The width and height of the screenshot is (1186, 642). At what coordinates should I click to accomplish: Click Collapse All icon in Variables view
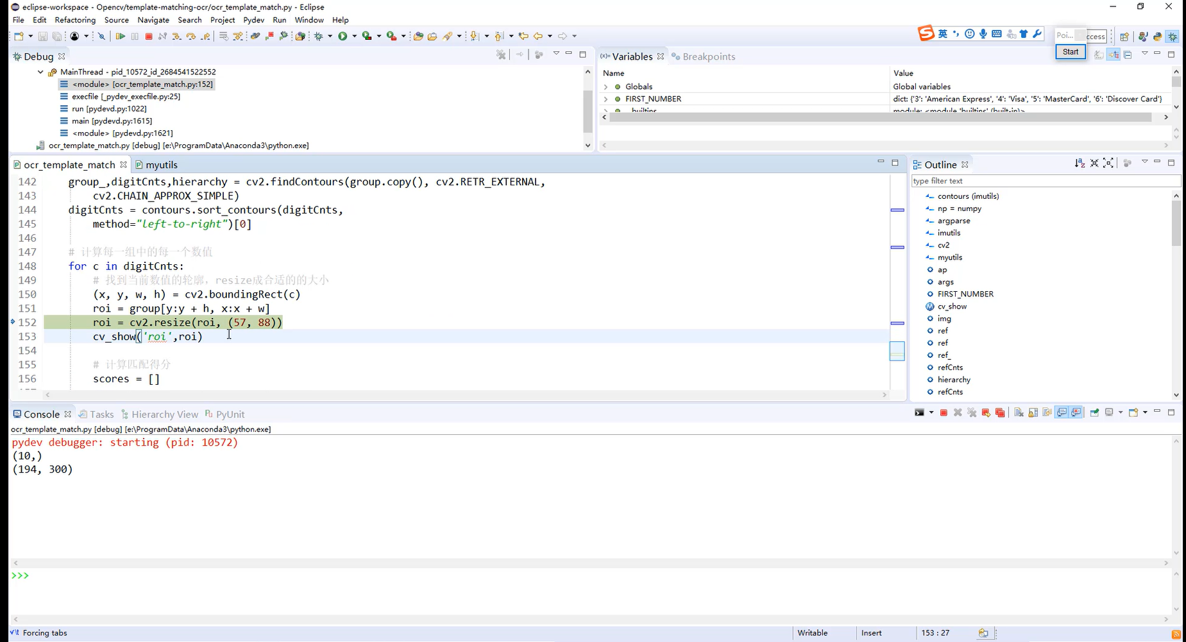pyautogui.click(x=1128, y=55)
